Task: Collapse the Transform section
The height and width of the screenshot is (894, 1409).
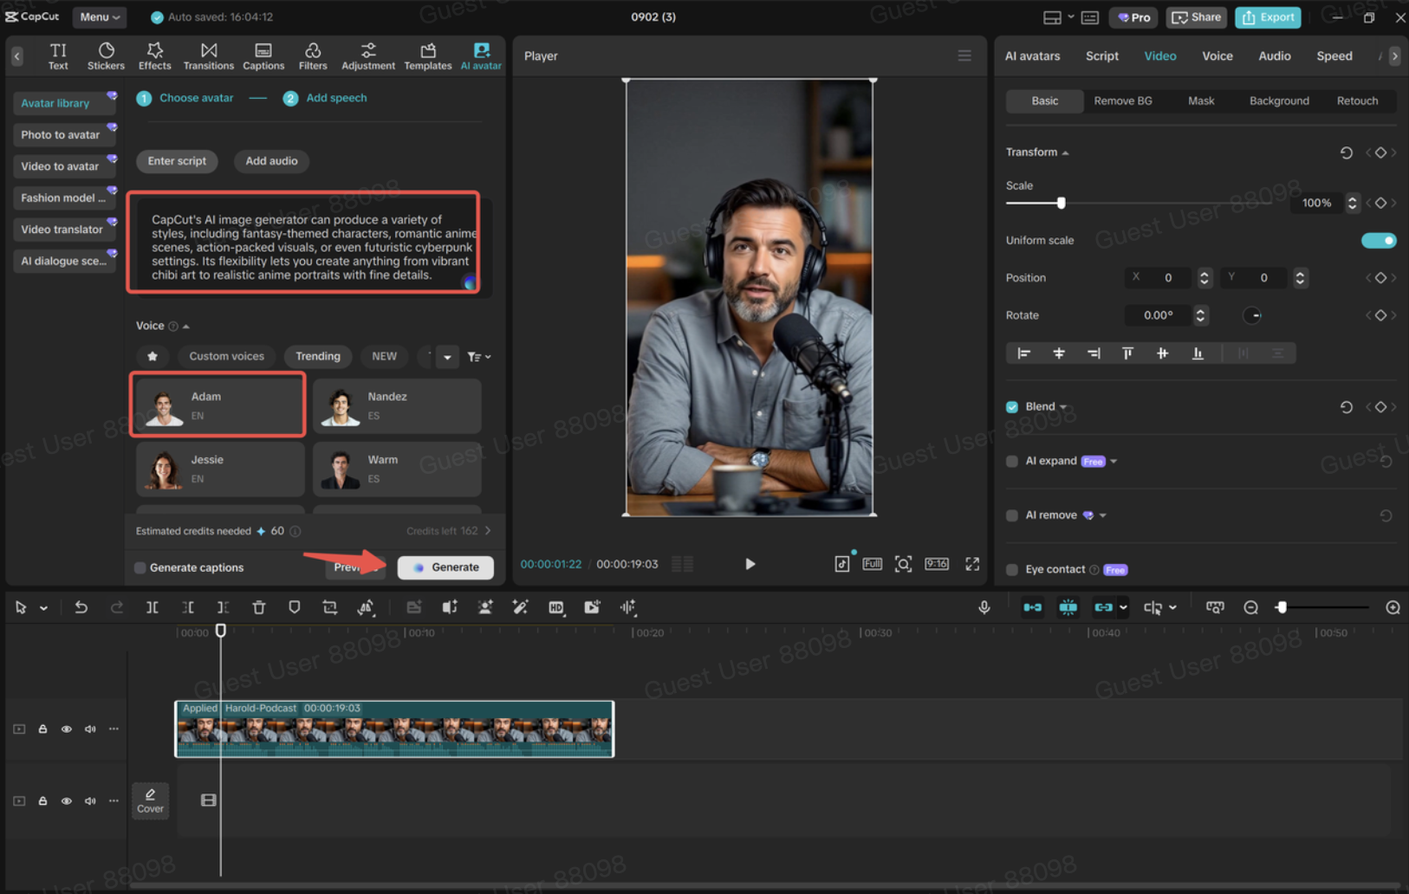Action: pyautogui.click(x=1065, y=152)
